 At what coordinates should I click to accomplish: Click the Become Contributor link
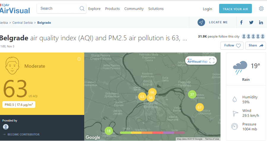point(23,134)
